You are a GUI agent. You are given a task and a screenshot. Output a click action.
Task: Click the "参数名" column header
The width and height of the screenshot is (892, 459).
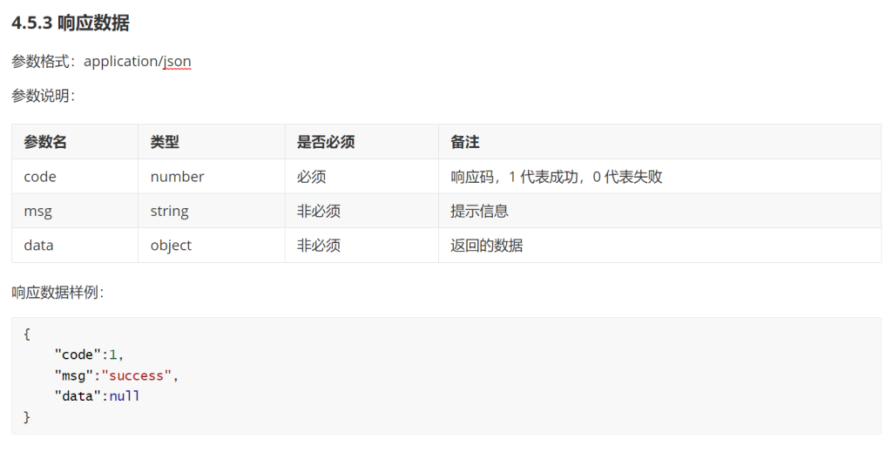click(45, 142)
